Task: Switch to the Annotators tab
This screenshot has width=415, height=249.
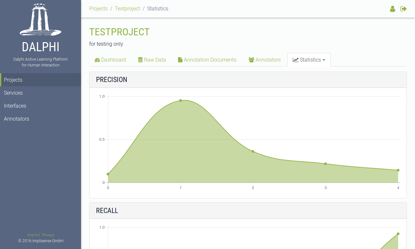Action: click(265, 60)
